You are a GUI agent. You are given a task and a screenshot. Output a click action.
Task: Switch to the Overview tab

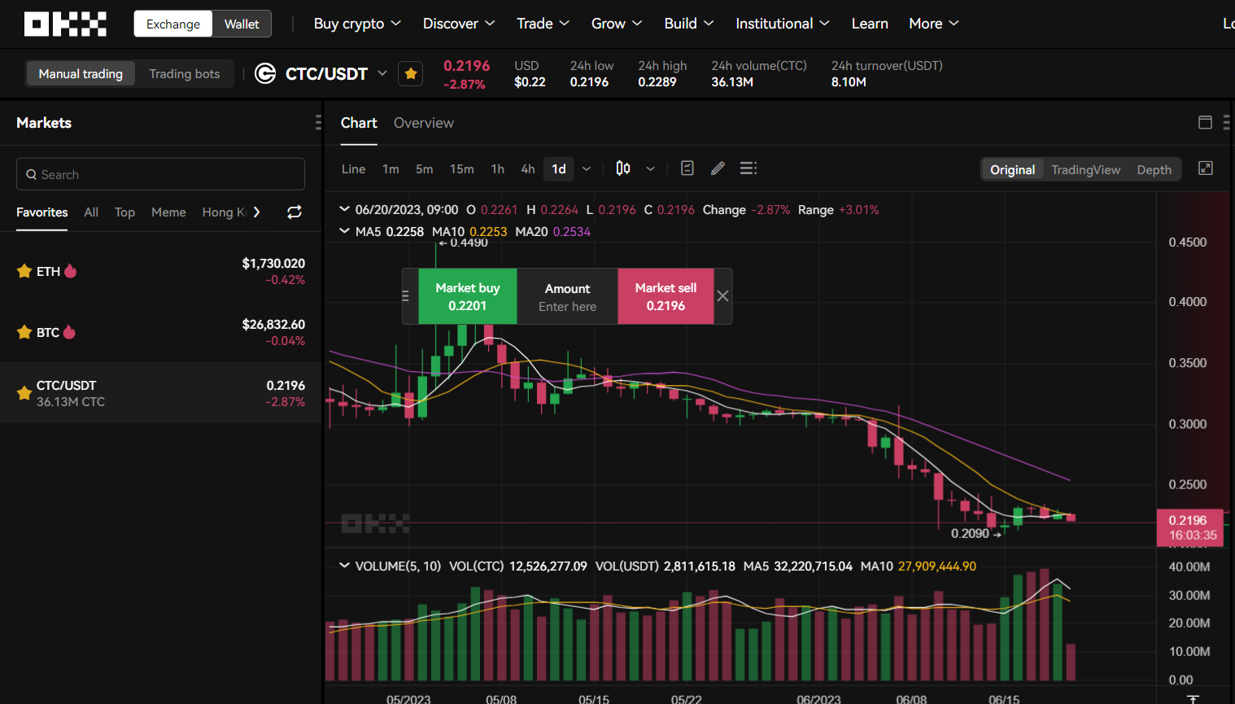click(x=424, y=123)
